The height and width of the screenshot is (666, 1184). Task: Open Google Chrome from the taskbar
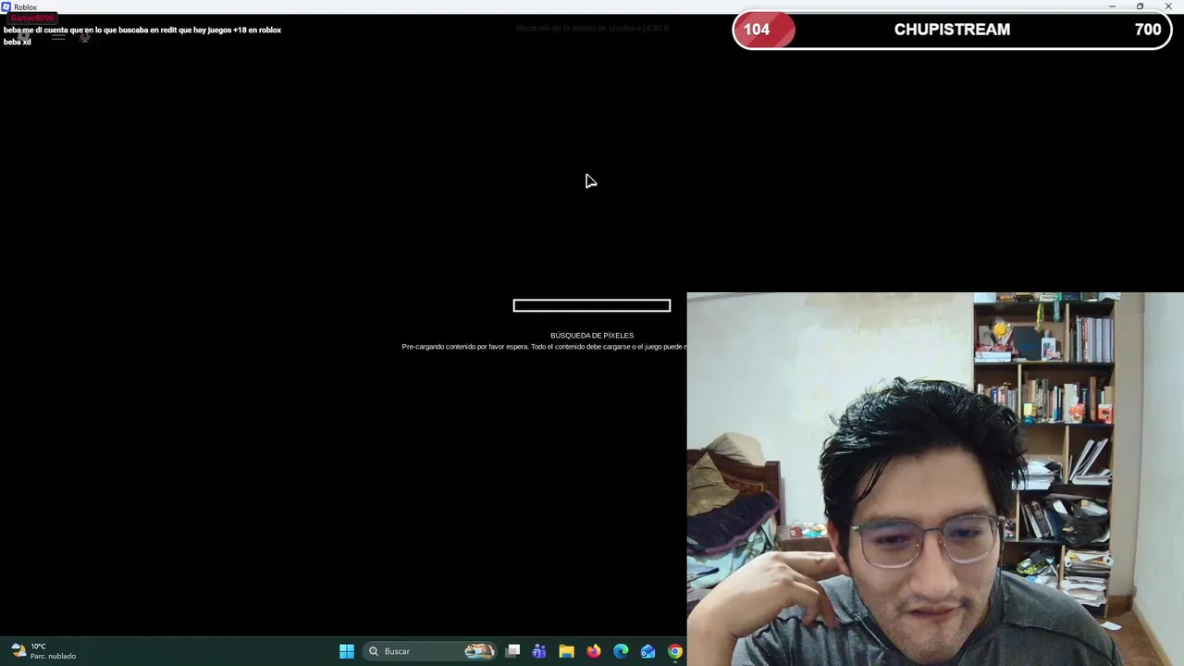pos(675,651)
